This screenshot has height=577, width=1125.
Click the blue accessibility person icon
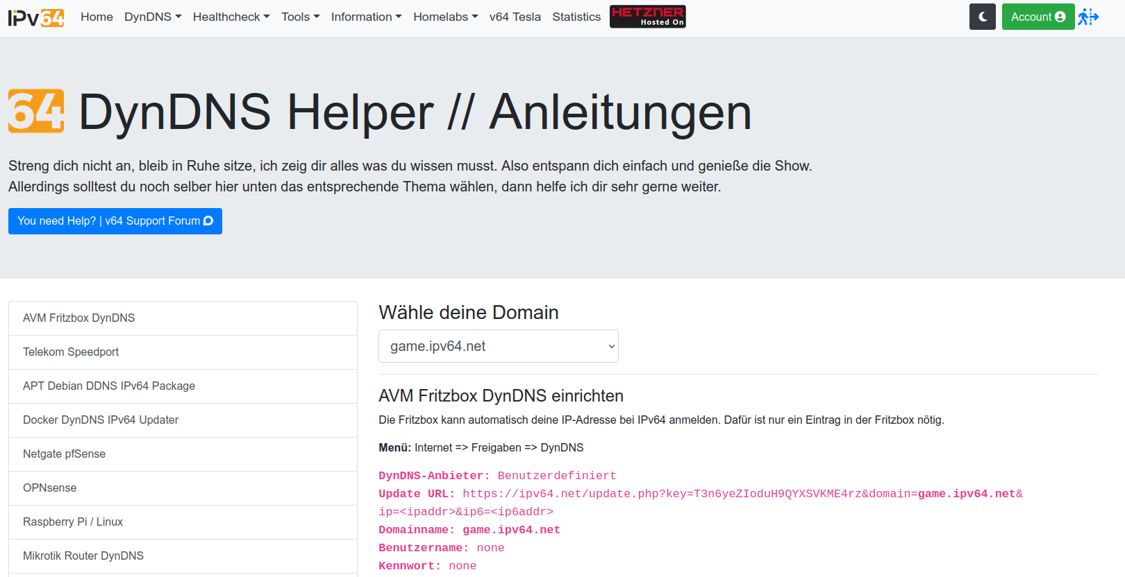point(1088,17)
